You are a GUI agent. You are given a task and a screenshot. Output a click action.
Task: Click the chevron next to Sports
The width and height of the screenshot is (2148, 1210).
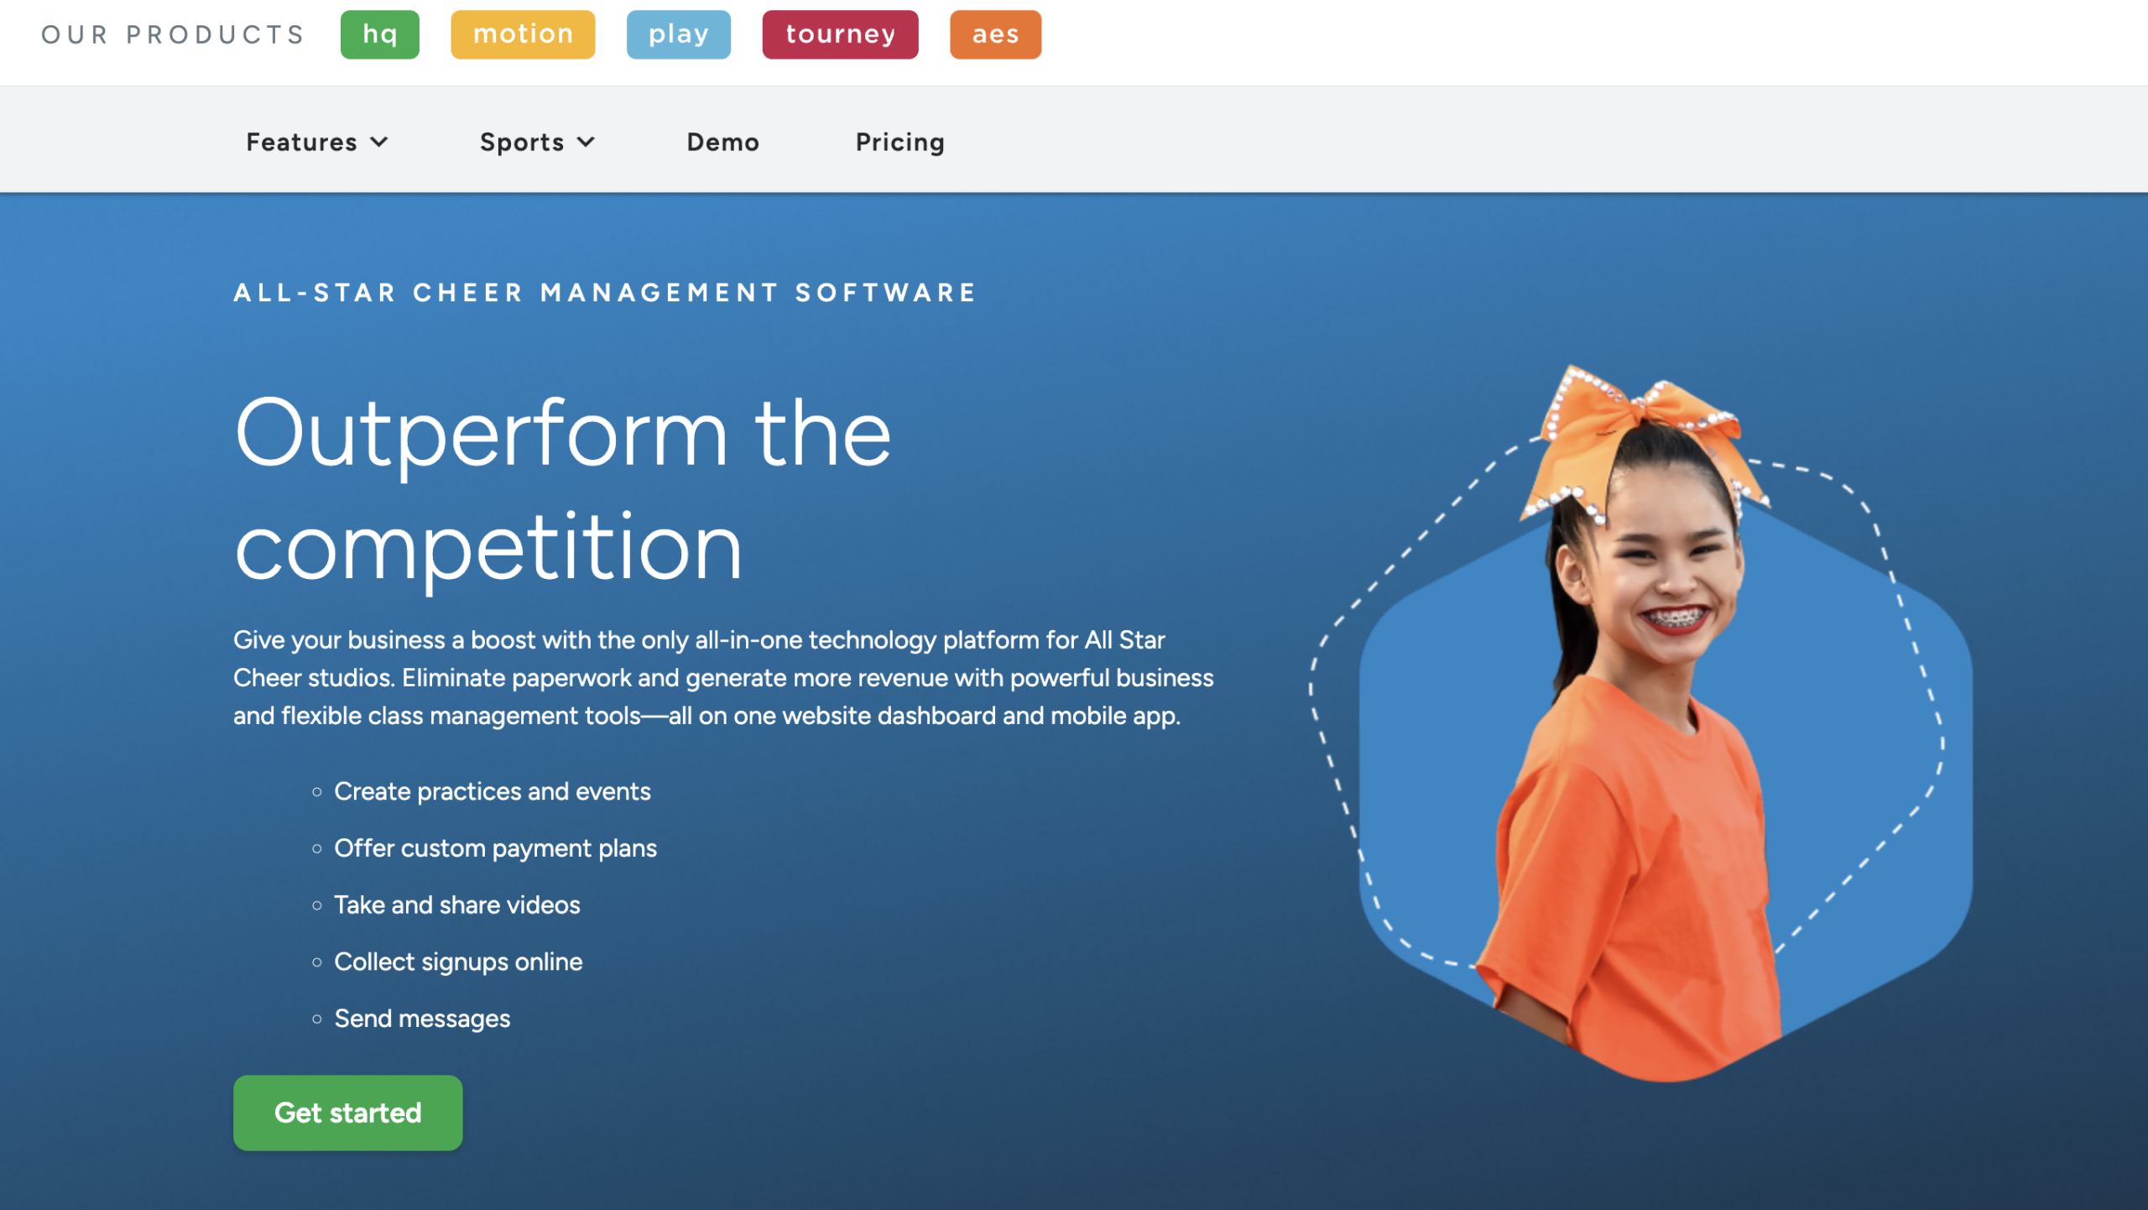pyautogui.click(x=587, y=143)
